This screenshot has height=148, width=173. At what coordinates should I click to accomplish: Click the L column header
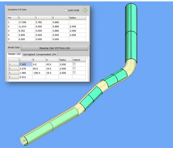(x=26, y=60)
